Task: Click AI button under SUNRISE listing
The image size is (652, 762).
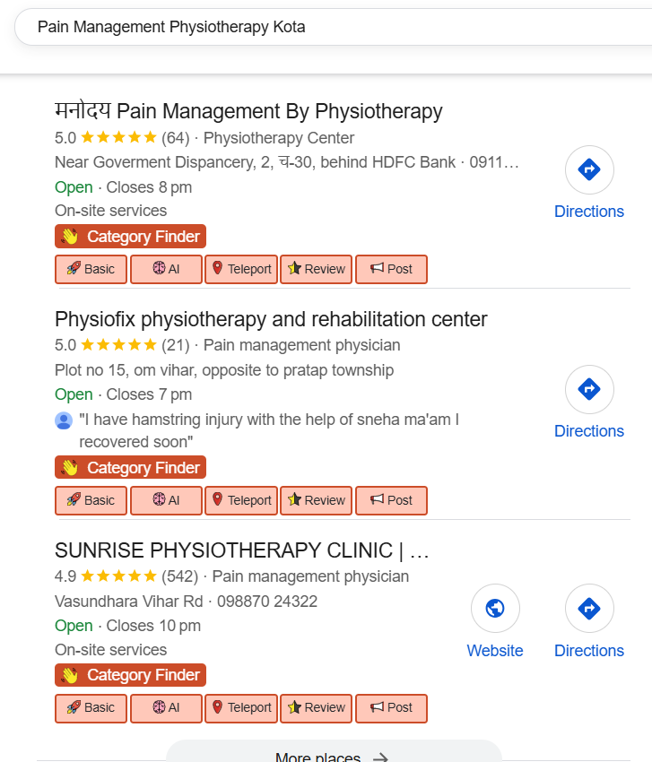Action: pyautogui.click(x=166, y=707)
